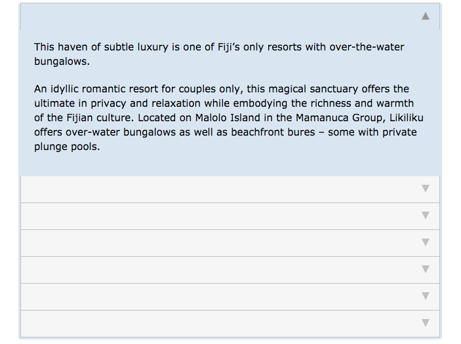
Task: Click the paragraph starting 'An idyllic romantic resort'
Action: tap(229, 117)
